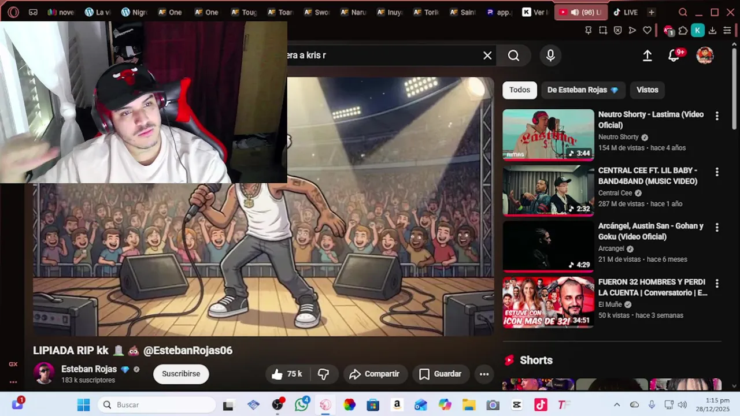This screenshot has height=416, width=740.
Task: Open the Windows Start menu
Action: coord(84,404)
